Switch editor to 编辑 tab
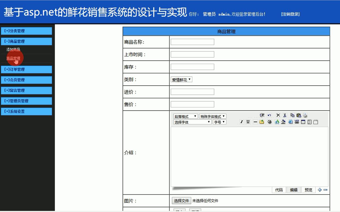This screenshot has height=212, width=340. 294,190
